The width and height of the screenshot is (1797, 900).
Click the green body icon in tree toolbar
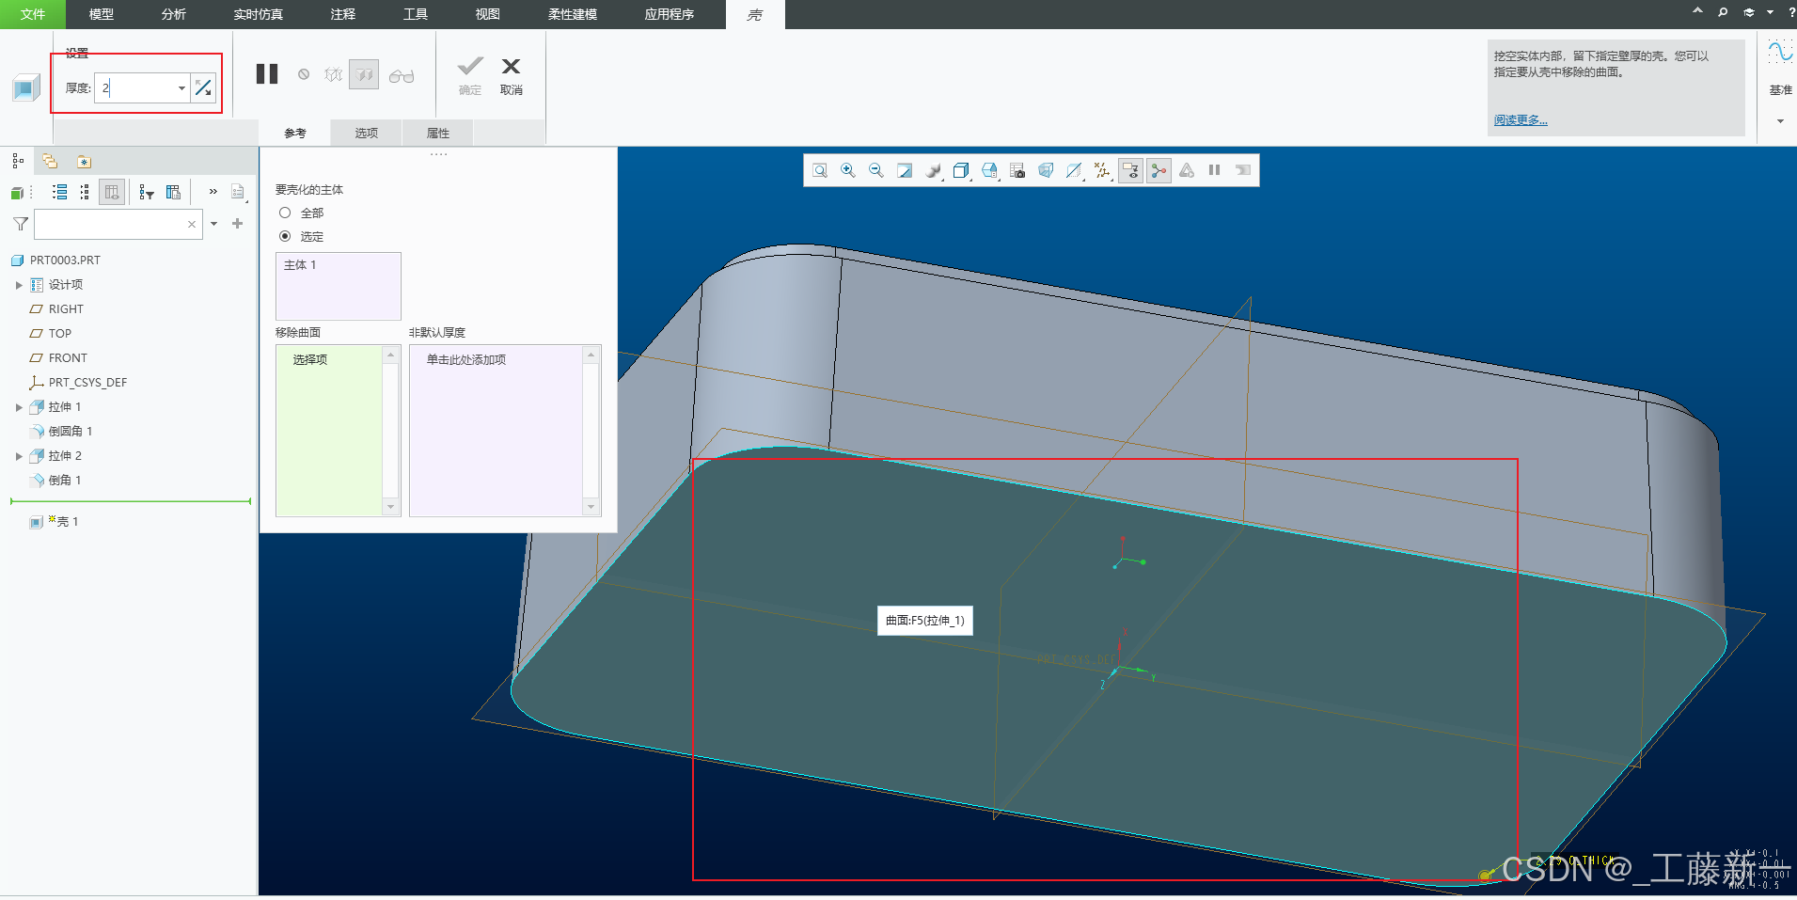coord(17,193)
